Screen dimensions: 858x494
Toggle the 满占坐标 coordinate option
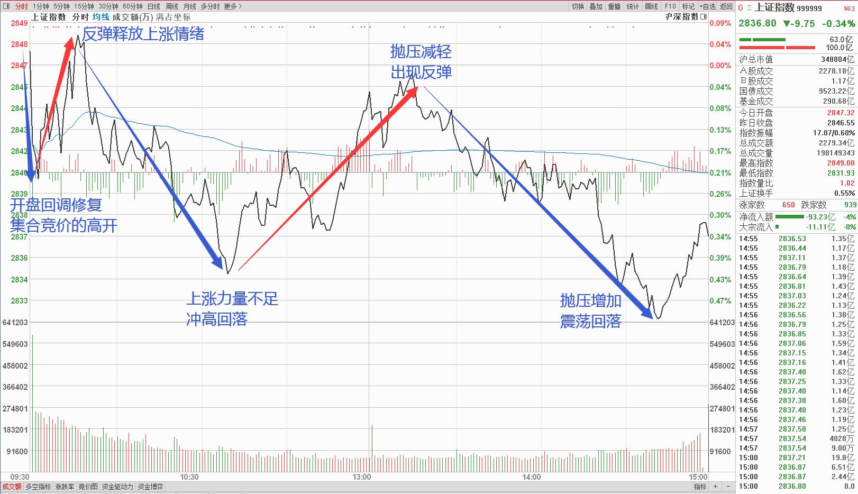coord(174,17)
